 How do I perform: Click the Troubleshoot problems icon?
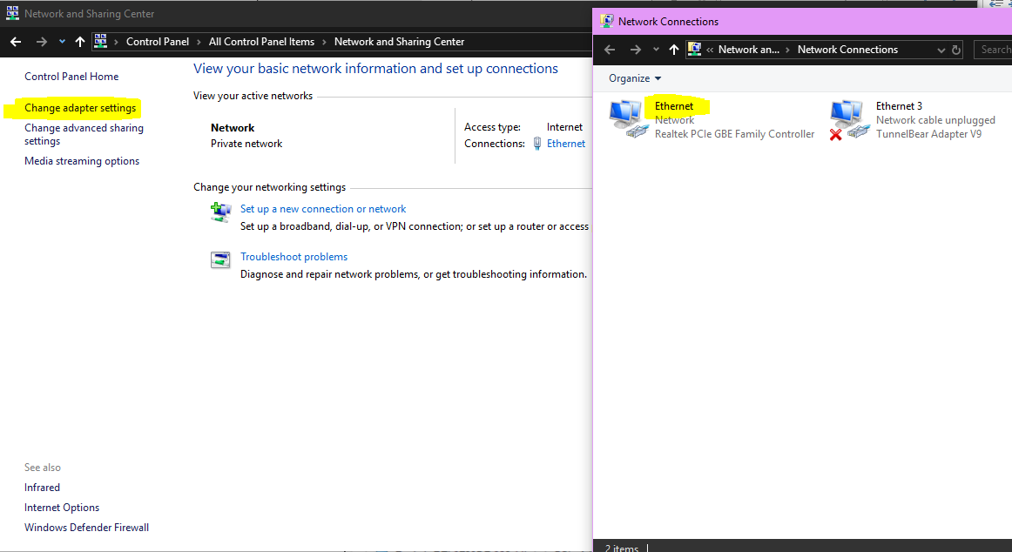[220, 259]
